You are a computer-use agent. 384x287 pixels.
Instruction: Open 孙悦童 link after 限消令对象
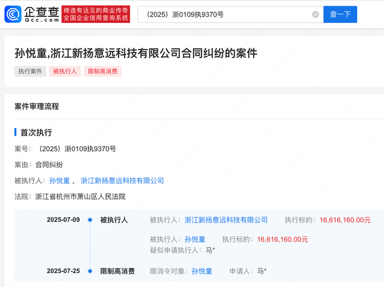point(202,271)
